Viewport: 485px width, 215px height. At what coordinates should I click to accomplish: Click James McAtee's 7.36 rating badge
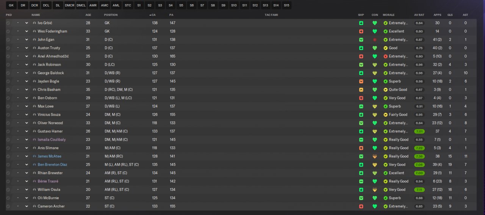[x=419, y=157]
